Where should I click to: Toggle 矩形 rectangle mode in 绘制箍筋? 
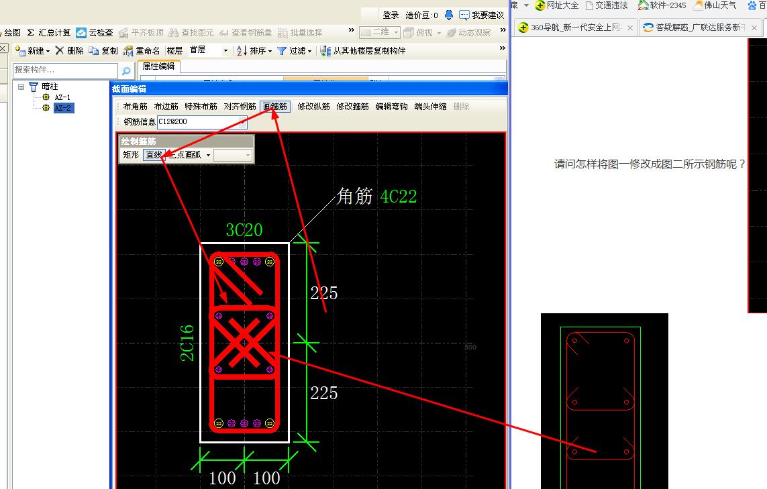[x=131, y=154]
